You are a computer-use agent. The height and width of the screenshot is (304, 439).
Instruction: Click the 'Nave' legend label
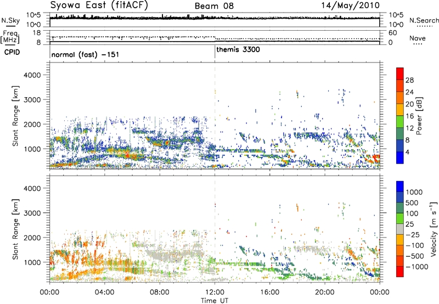coord(418,38)
